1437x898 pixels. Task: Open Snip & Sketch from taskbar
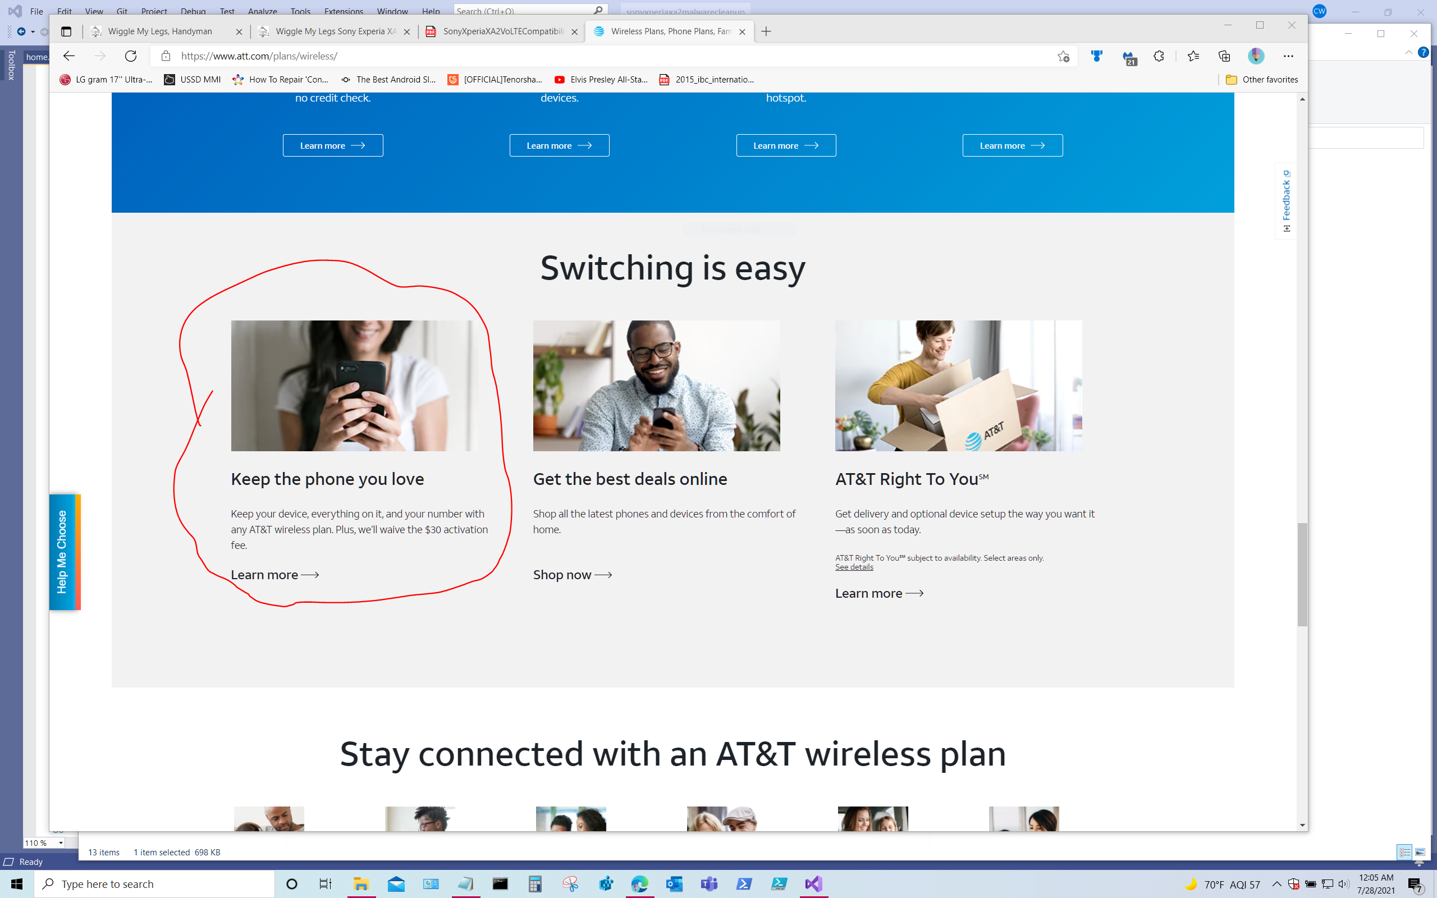pyautogui.click(x=570, y=884)
